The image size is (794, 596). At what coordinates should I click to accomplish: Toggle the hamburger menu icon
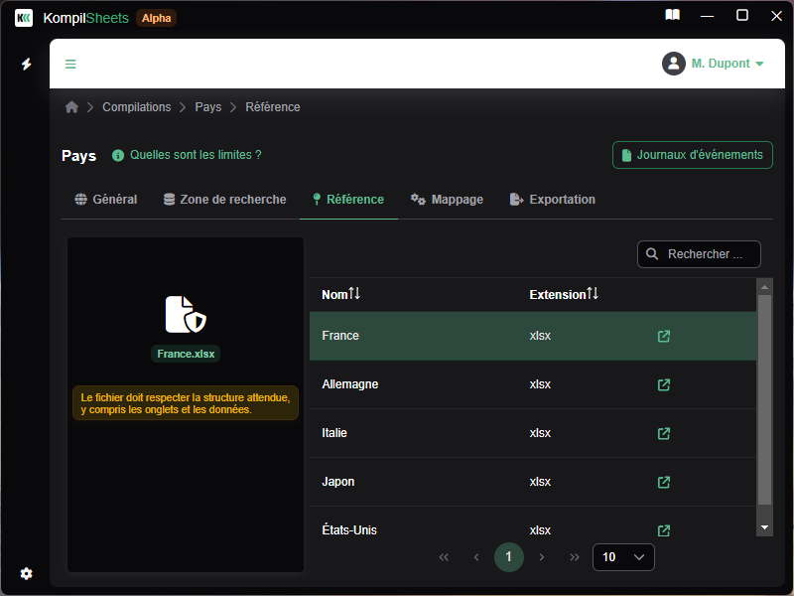[71, 65]
